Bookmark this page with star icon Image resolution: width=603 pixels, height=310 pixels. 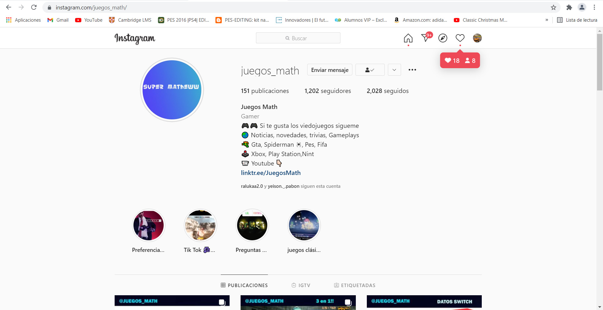tap(553, 7)
